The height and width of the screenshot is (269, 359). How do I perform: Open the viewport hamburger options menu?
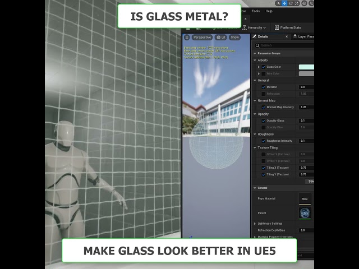(187, 38)
